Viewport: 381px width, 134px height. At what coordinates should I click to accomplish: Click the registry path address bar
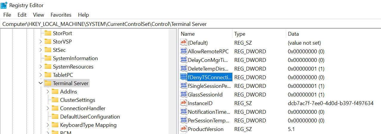[190, 24]
